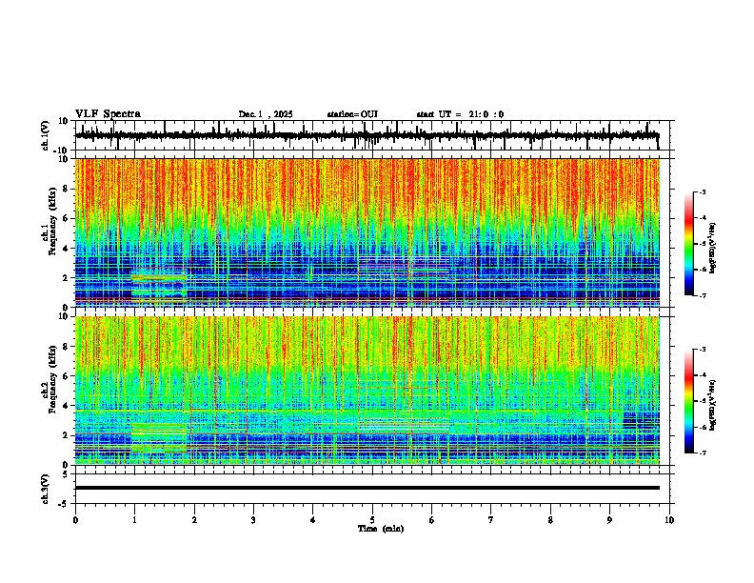Click the ch.3 flat black voltage trace
Viewport: 754px width, 583px height.
coord(367,488)
